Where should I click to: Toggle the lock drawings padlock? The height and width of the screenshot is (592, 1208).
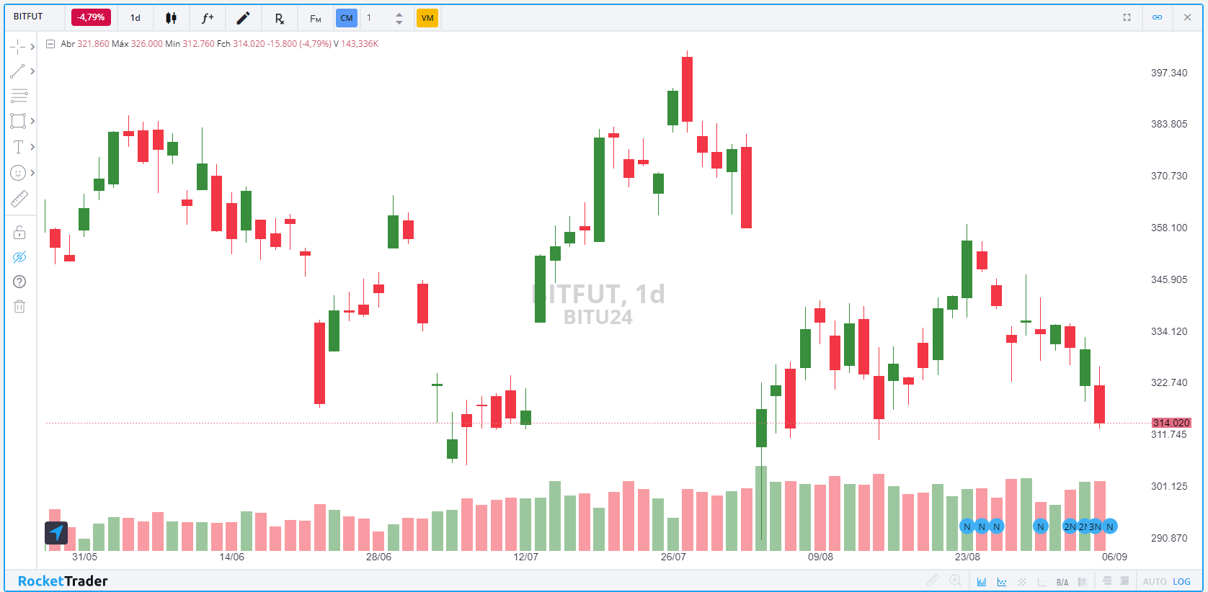coord(19,232)
